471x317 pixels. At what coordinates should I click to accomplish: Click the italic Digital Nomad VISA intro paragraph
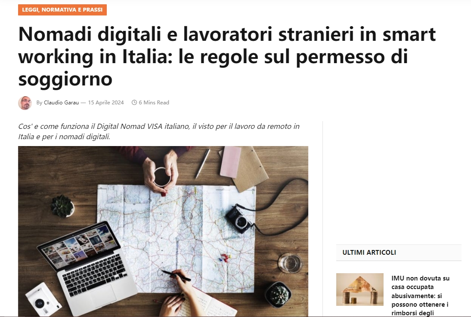pos(158,131)
